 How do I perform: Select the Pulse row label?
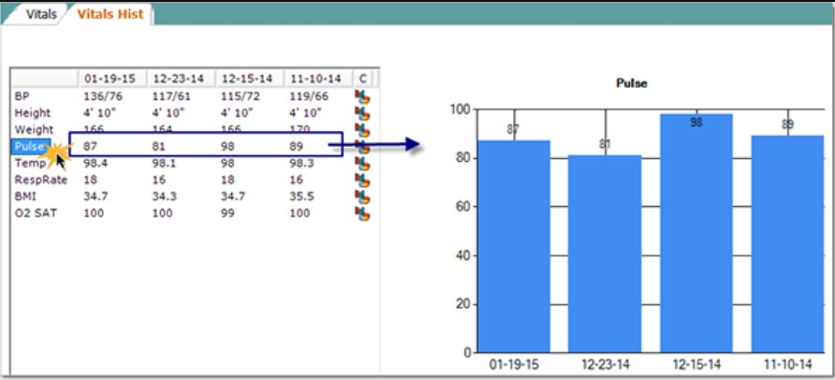click(x=28, y=146)
